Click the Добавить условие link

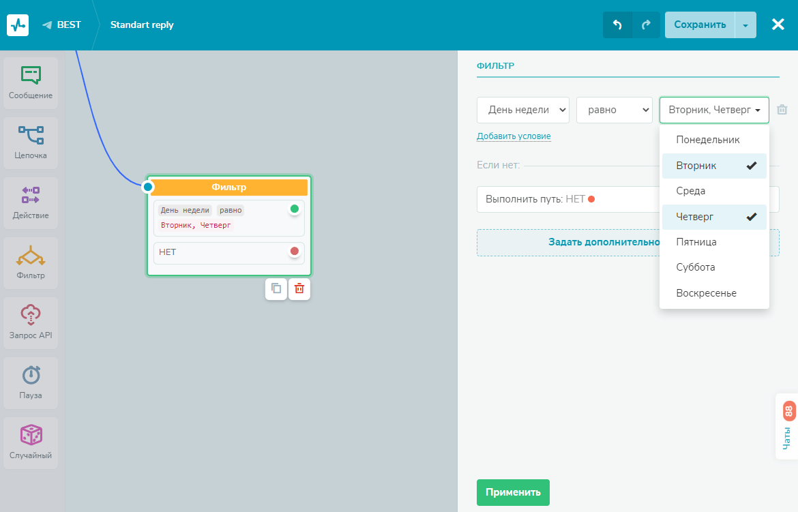[x=514, y=136]
